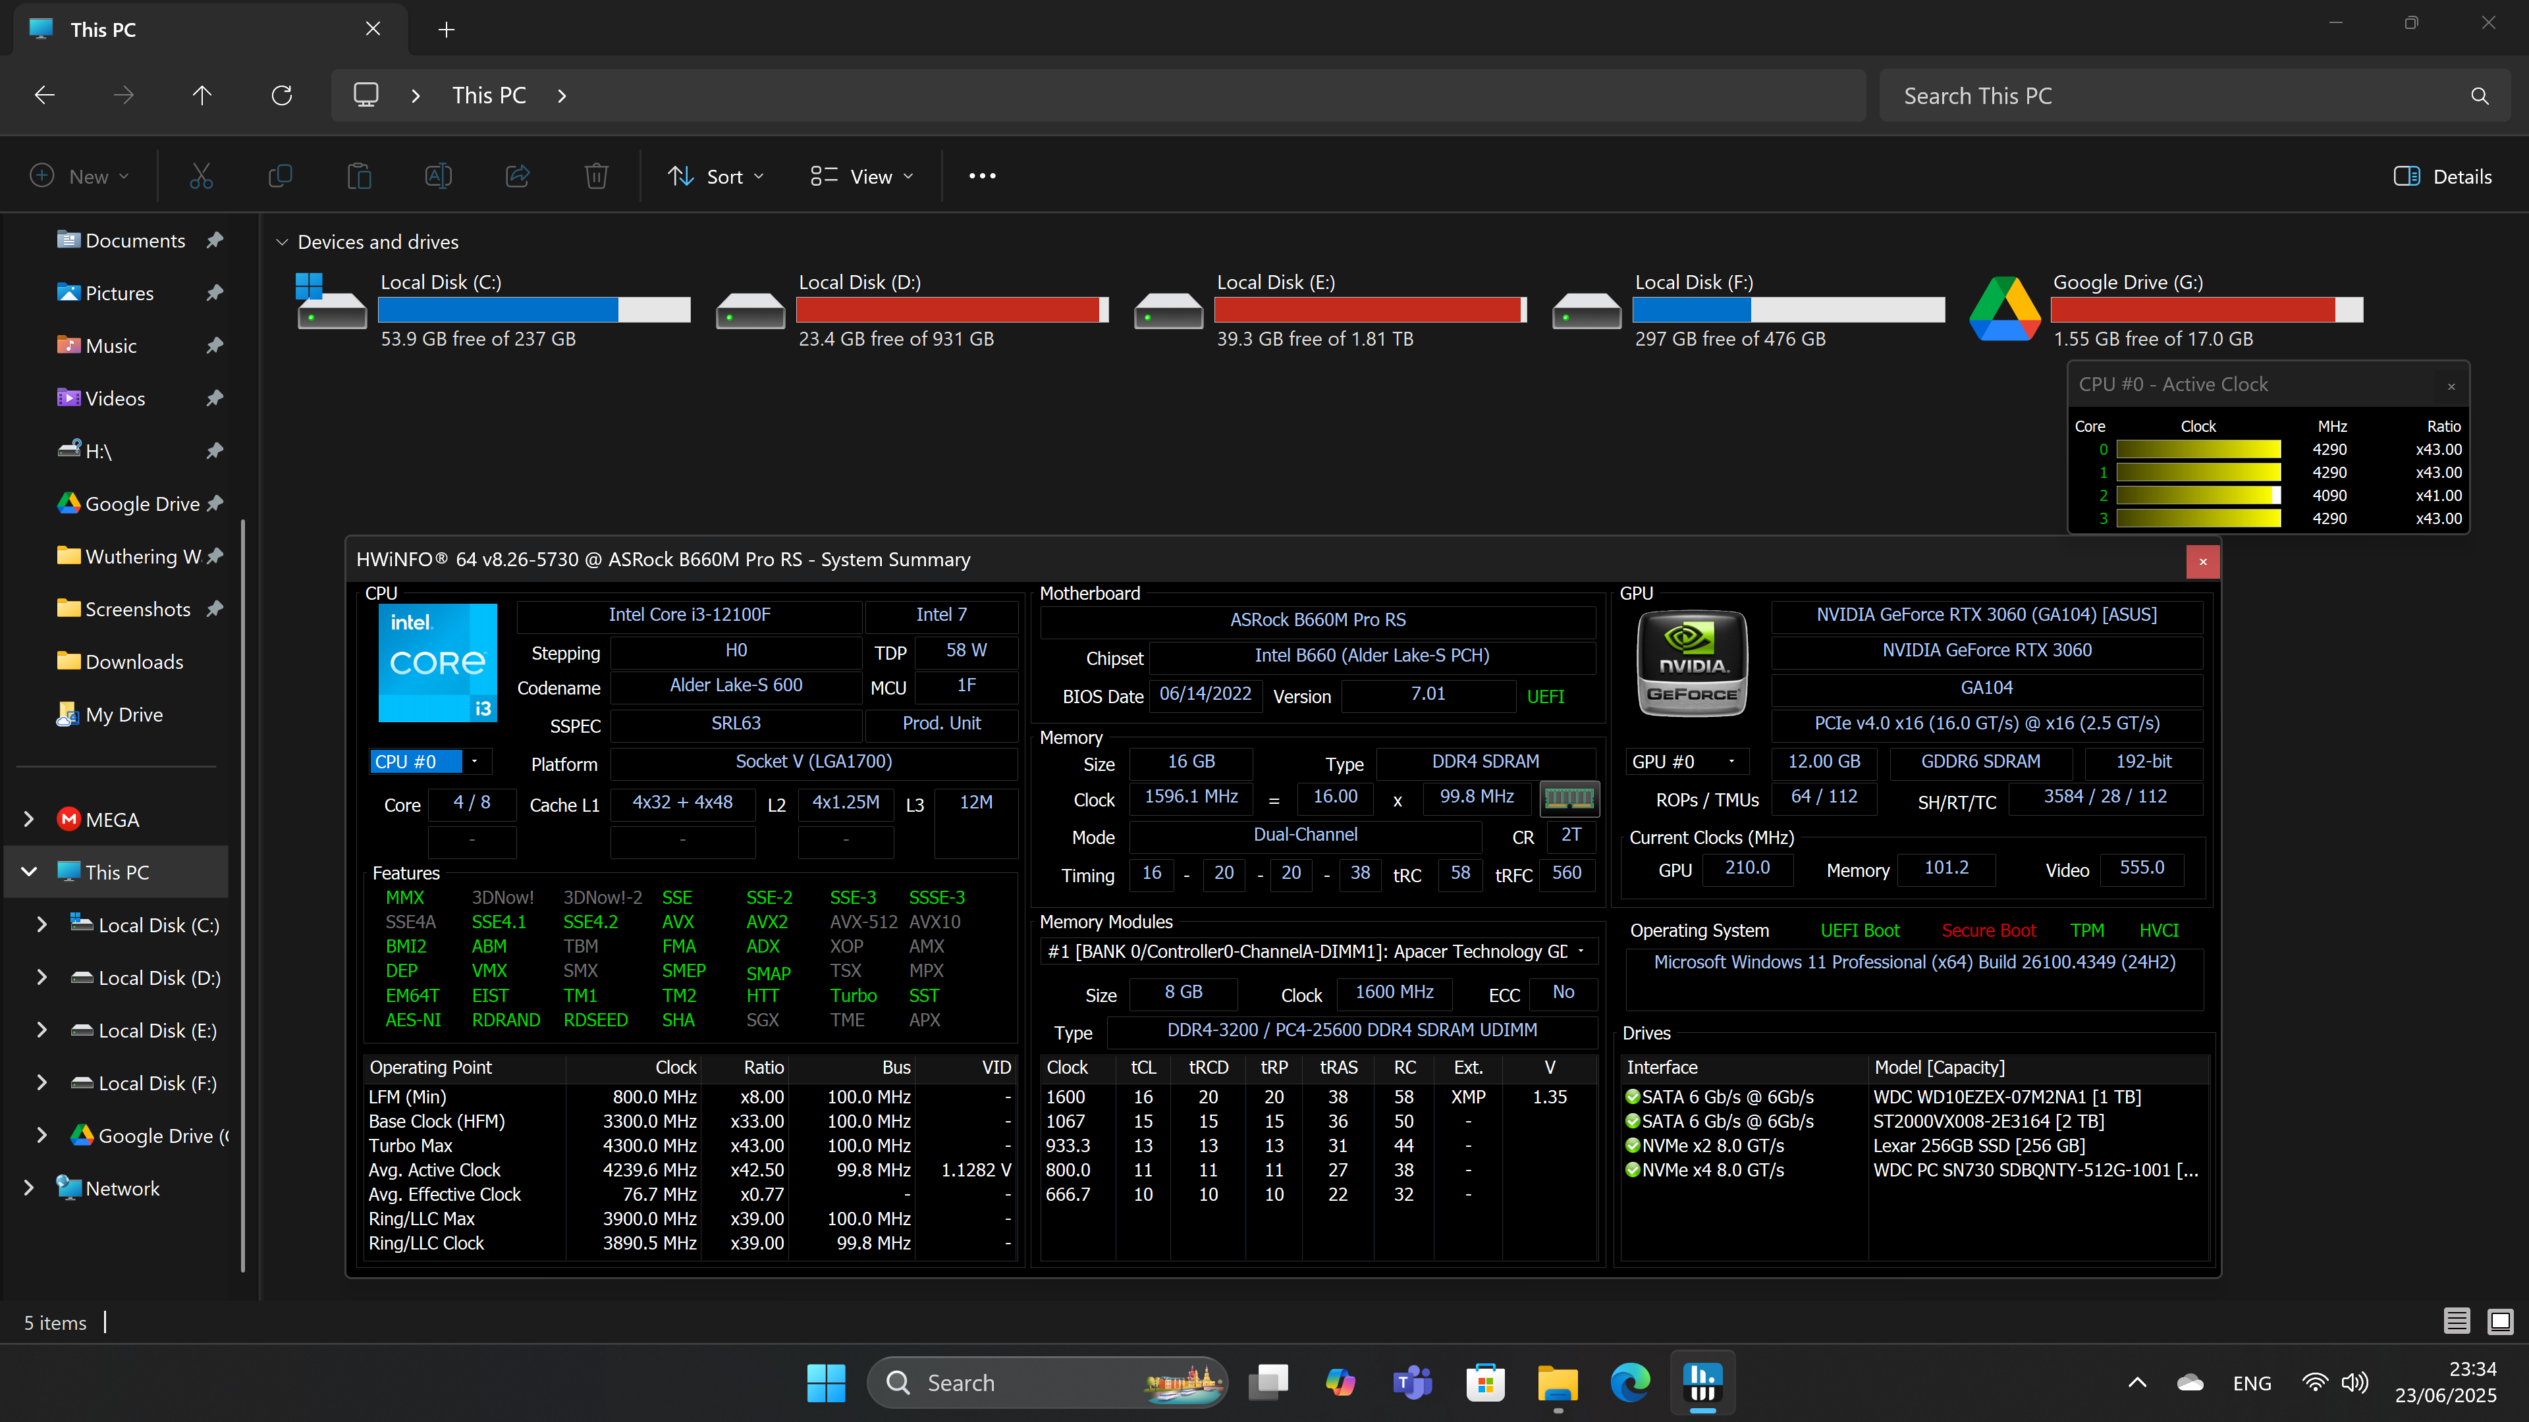Add a new Explorer tab
Viewport: 2529px width, 1422px height.
point(446,30)
